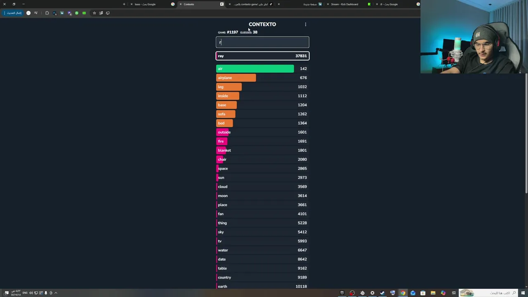Switch to the 'contexto game' search tab

[x=252, y=4]
